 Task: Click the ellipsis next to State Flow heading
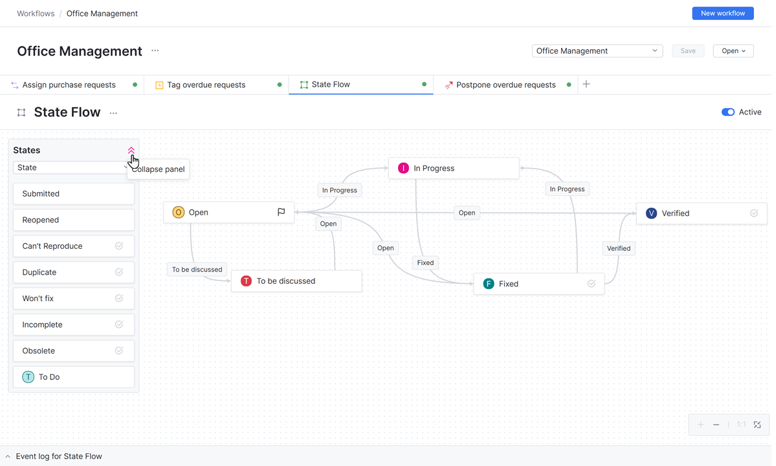(x=113, y=112)
